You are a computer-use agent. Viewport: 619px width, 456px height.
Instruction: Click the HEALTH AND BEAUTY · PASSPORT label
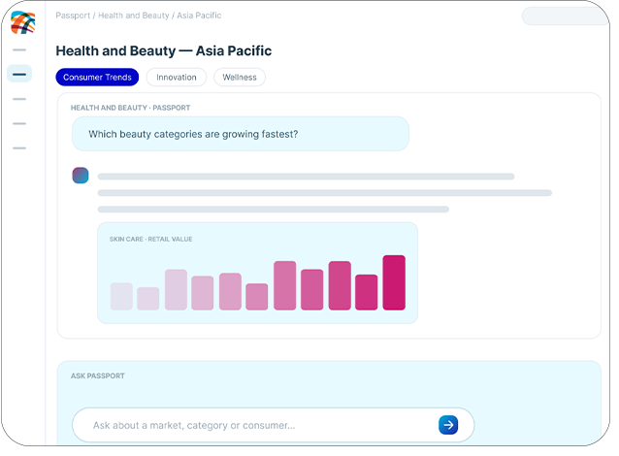pos(130,108)
